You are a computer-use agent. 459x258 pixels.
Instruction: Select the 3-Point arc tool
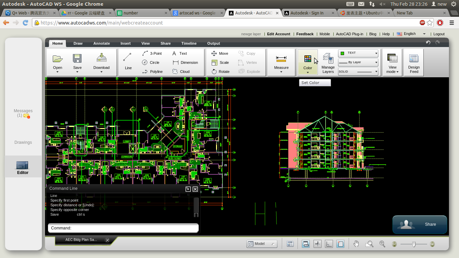click(x=152, y=53)
